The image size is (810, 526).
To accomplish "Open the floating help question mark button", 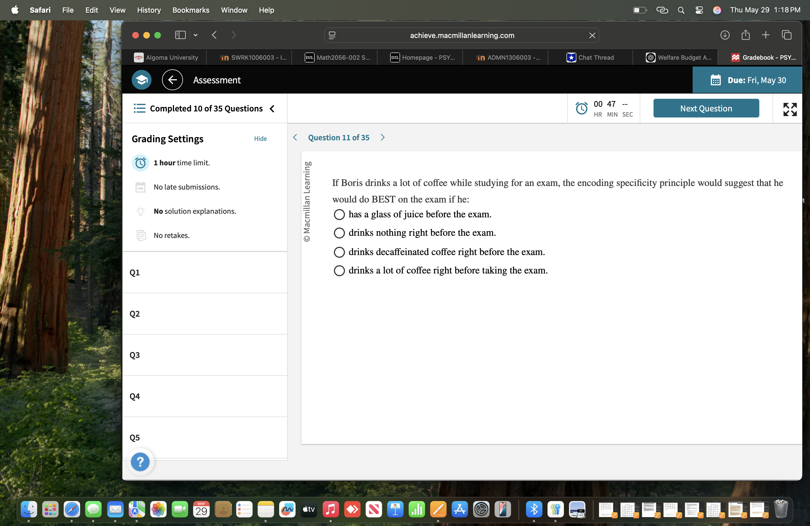I will [140, 461].
